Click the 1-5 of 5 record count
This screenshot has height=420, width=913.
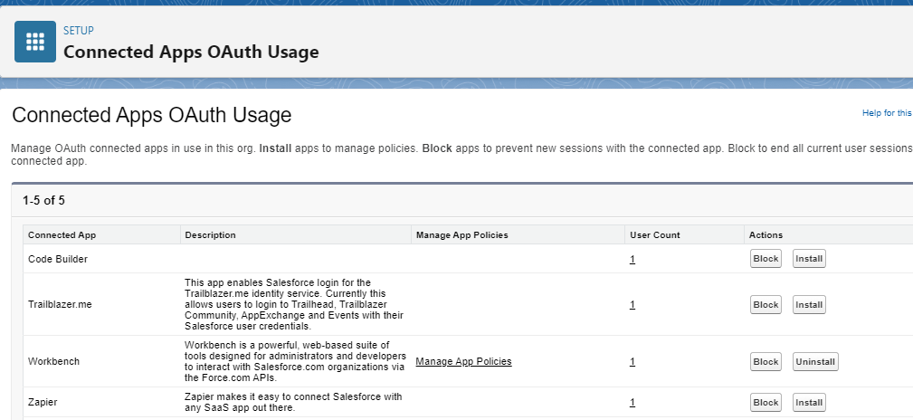(43, 201)
